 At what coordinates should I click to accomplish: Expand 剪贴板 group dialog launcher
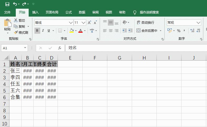tap(30, 39)
